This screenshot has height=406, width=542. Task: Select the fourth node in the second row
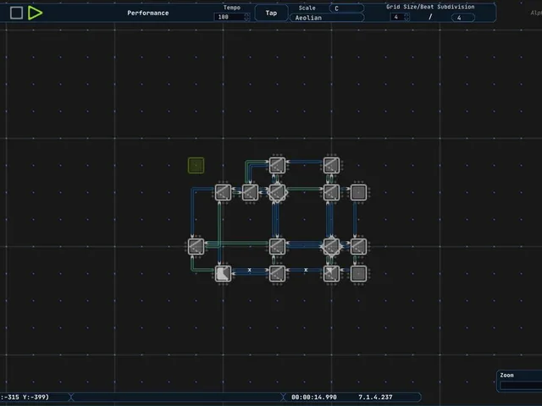click(331, 192)
